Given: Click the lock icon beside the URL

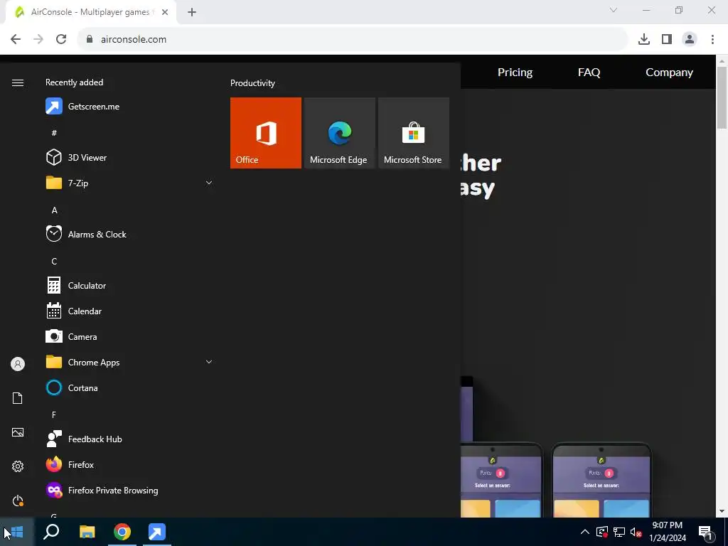Looking at the screenshot, I should point(90,40).
